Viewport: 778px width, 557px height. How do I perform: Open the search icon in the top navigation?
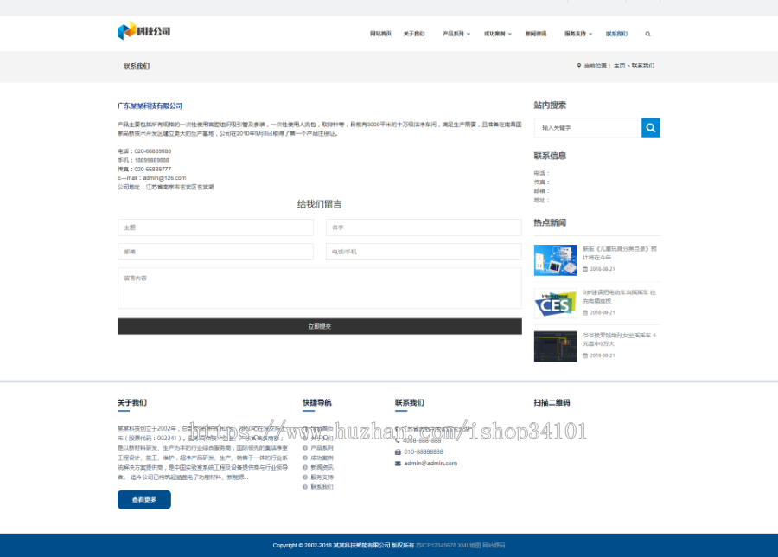(x=647, y=34)
